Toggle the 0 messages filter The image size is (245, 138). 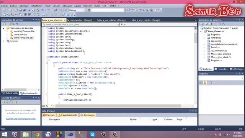click(88, 115)
